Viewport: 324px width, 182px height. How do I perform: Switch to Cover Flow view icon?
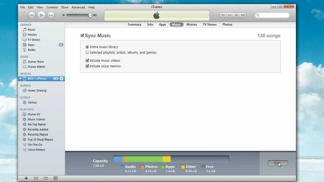(243, 15)
